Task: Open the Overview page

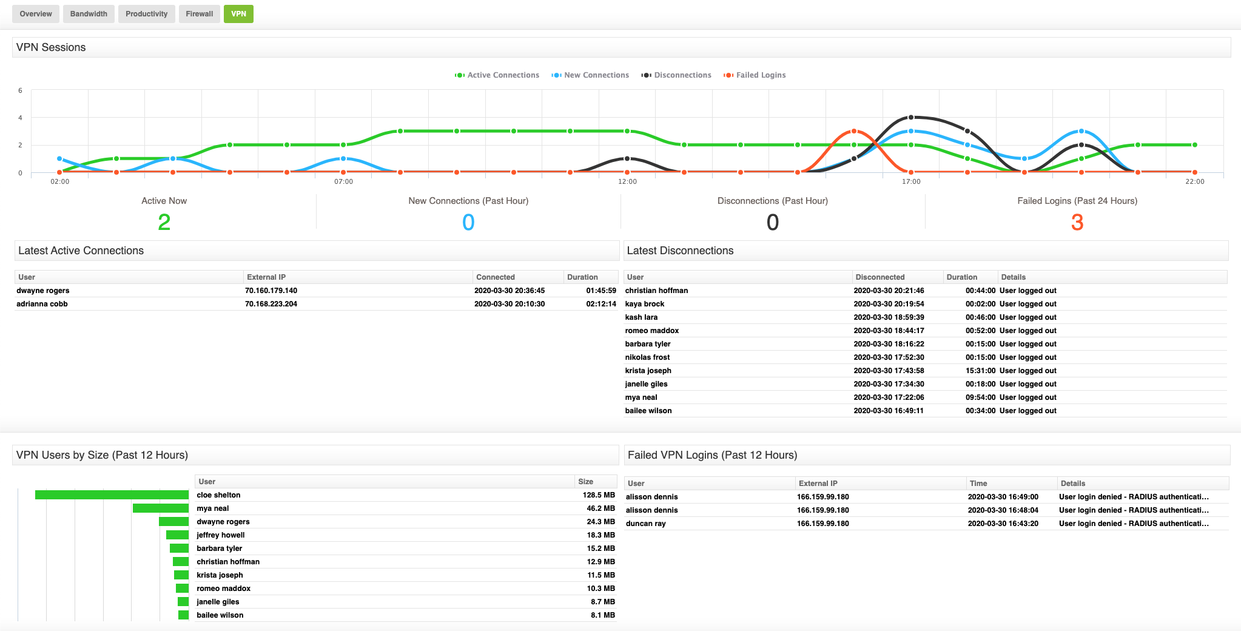Action: (35, 13)
